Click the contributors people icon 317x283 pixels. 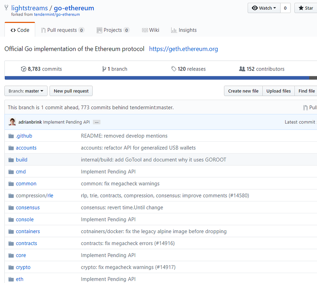point(242,69)
